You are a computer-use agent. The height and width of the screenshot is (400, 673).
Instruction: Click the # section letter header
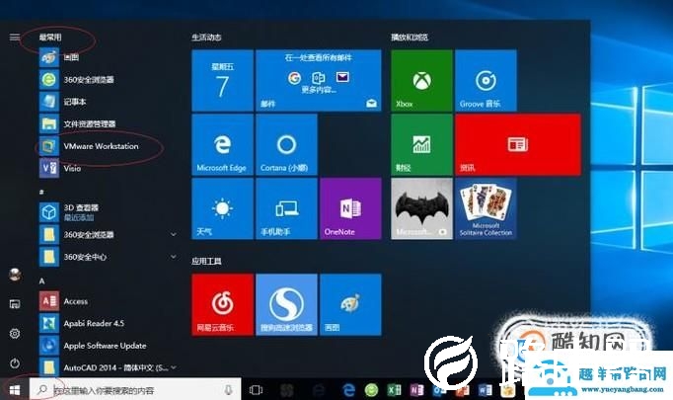click(x=41, y=192)
